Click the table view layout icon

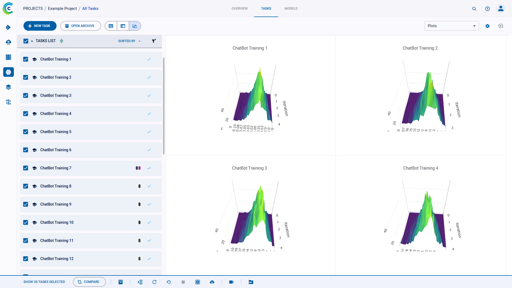(111, 26)
